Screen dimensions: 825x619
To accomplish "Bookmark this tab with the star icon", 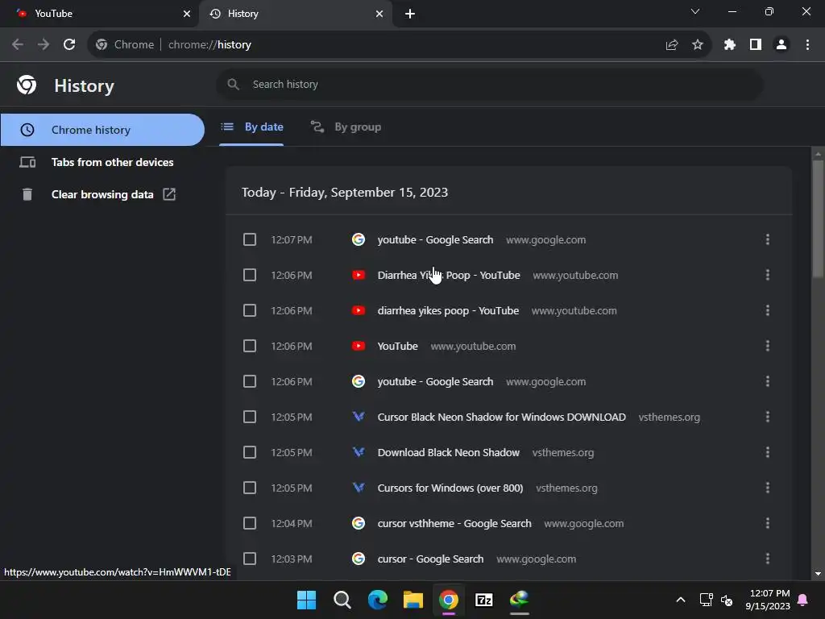I will coord(698,45).
